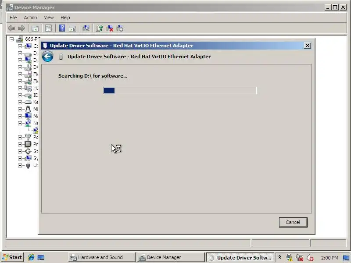Image resolution: width=351 pixels, height=263 pixels.
Task: Select the DVD/CD-ROM drives disc icon
Action: coord(28,67)
